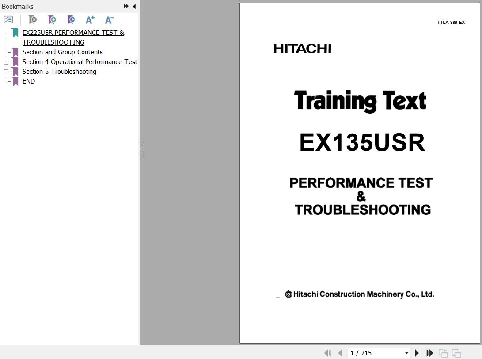Increase bookmark text size with A+ icon

point(90,20)
